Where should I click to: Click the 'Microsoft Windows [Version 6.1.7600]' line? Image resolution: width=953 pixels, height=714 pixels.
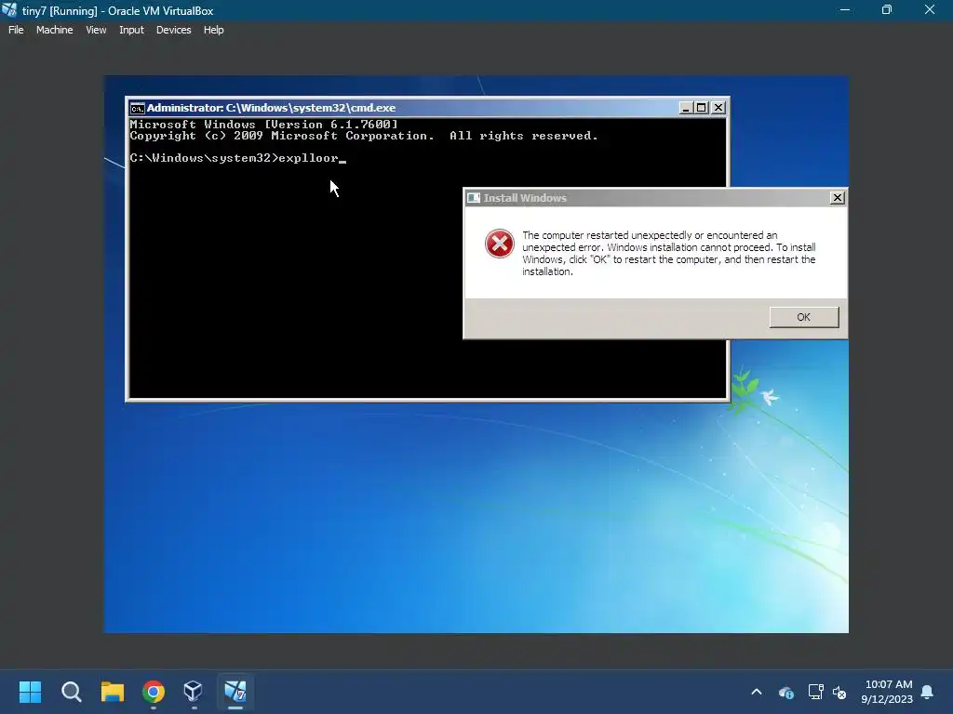tap(263, 124)
